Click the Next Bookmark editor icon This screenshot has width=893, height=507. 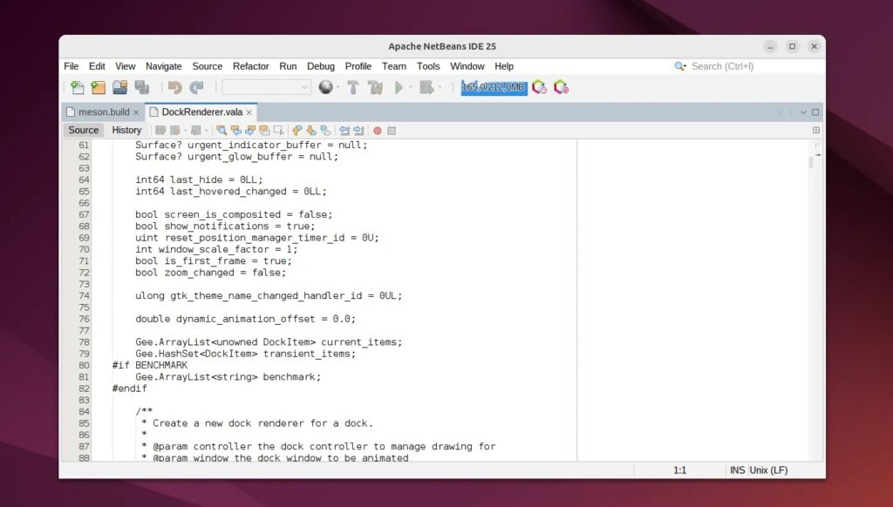(310, 130)
